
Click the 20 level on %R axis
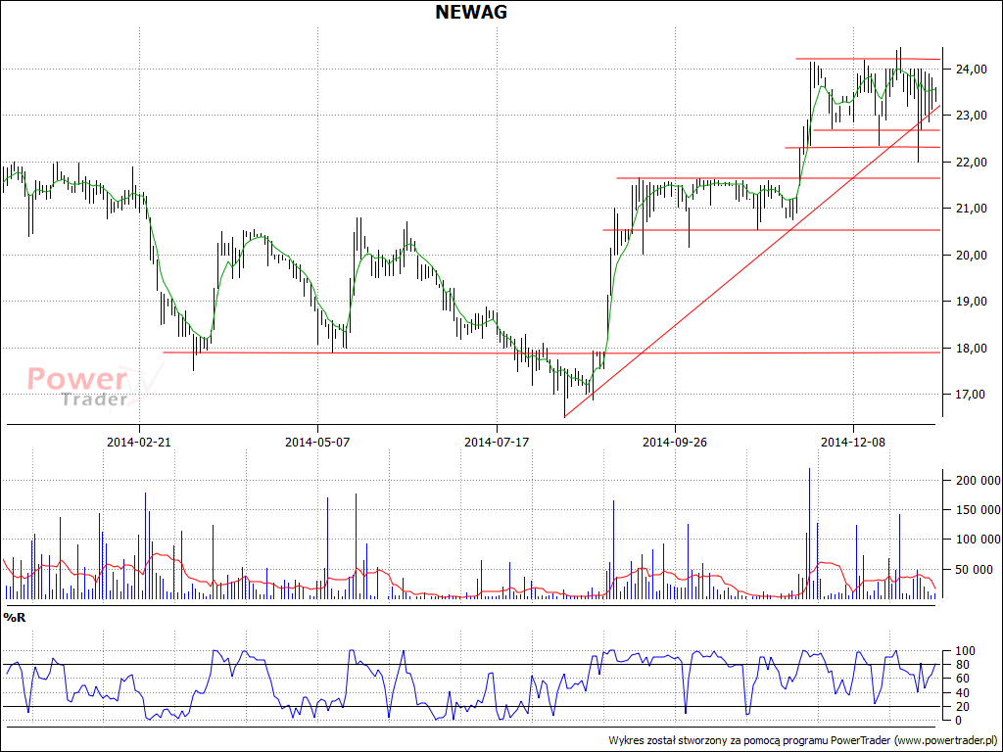click(964, 707)
